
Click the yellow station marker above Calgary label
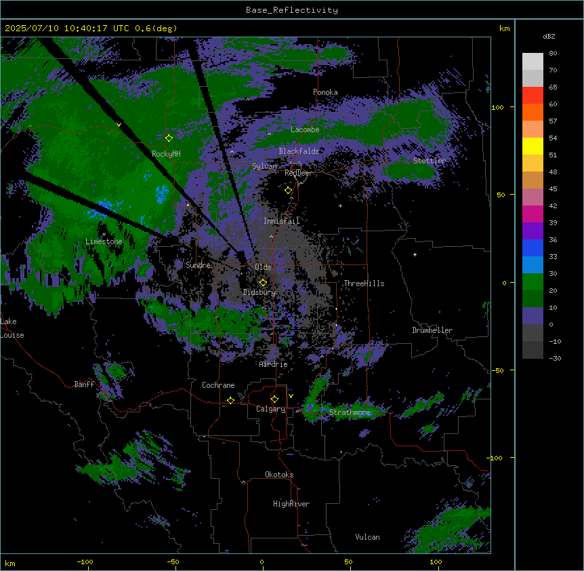(274, 399)
